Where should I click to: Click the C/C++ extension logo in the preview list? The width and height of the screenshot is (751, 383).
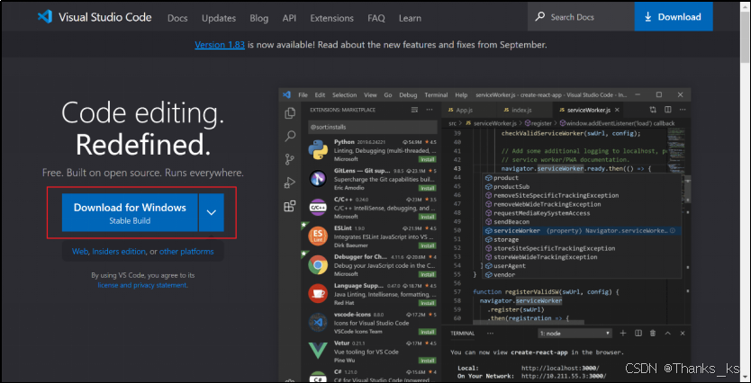pyautogui.click(x=318, y=208)
